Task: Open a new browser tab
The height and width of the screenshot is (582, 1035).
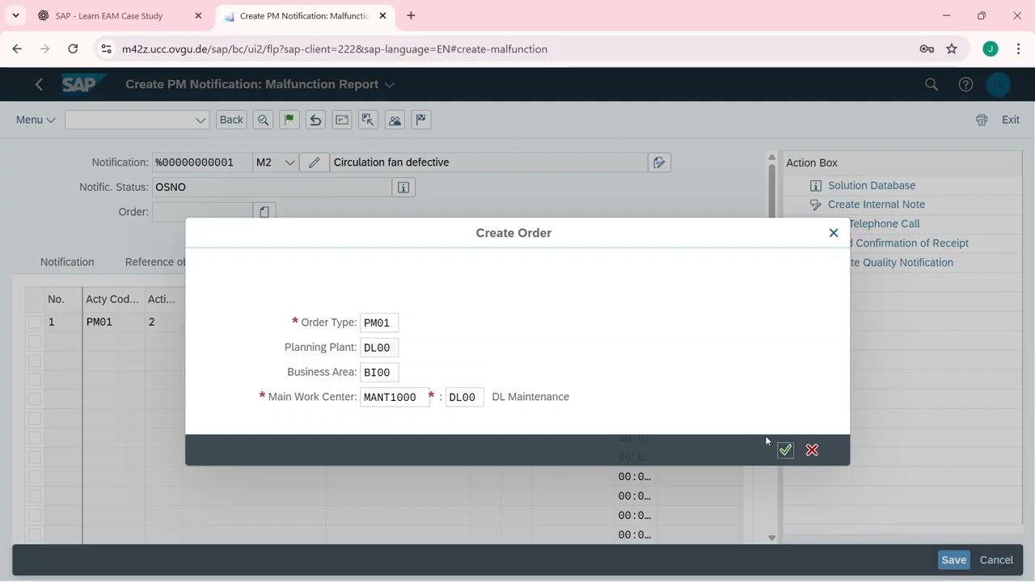Action: 411,15
